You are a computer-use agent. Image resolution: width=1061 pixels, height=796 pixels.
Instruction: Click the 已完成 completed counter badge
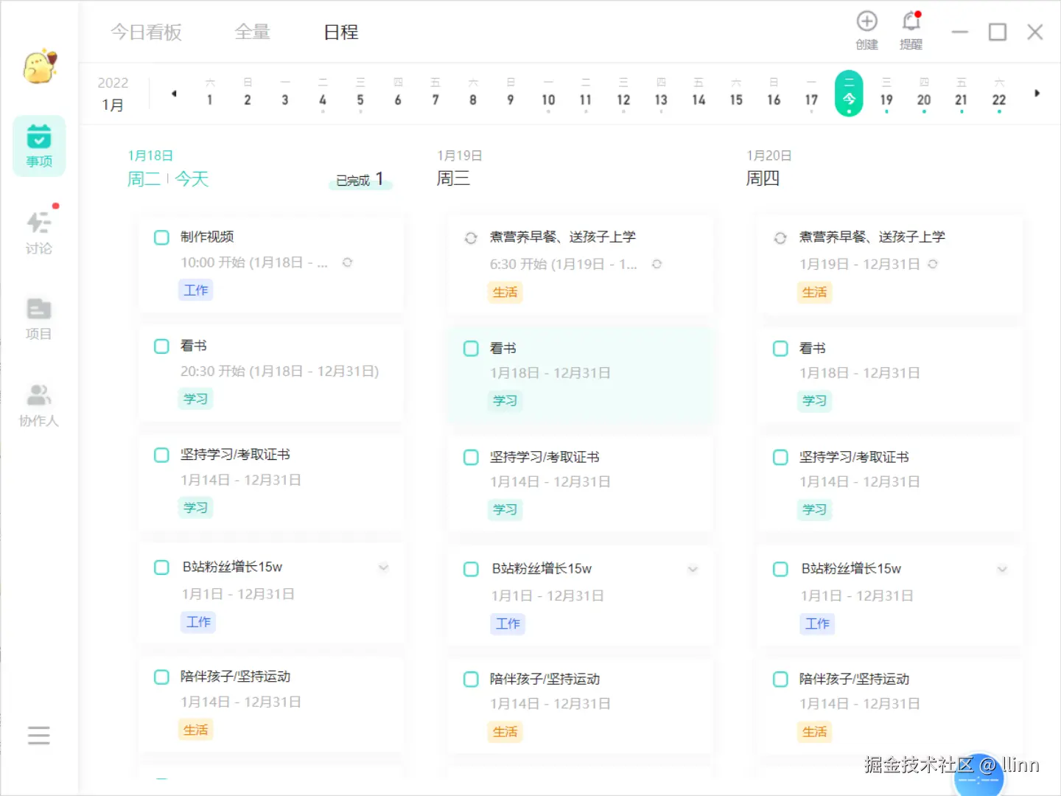(360, 178)
